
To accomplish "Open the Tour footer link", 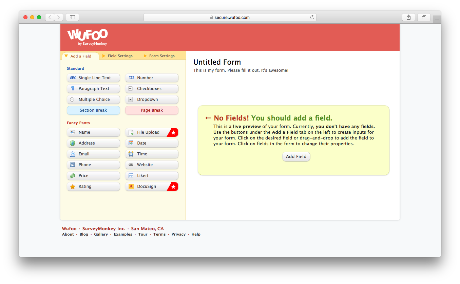I will [143, 234].
